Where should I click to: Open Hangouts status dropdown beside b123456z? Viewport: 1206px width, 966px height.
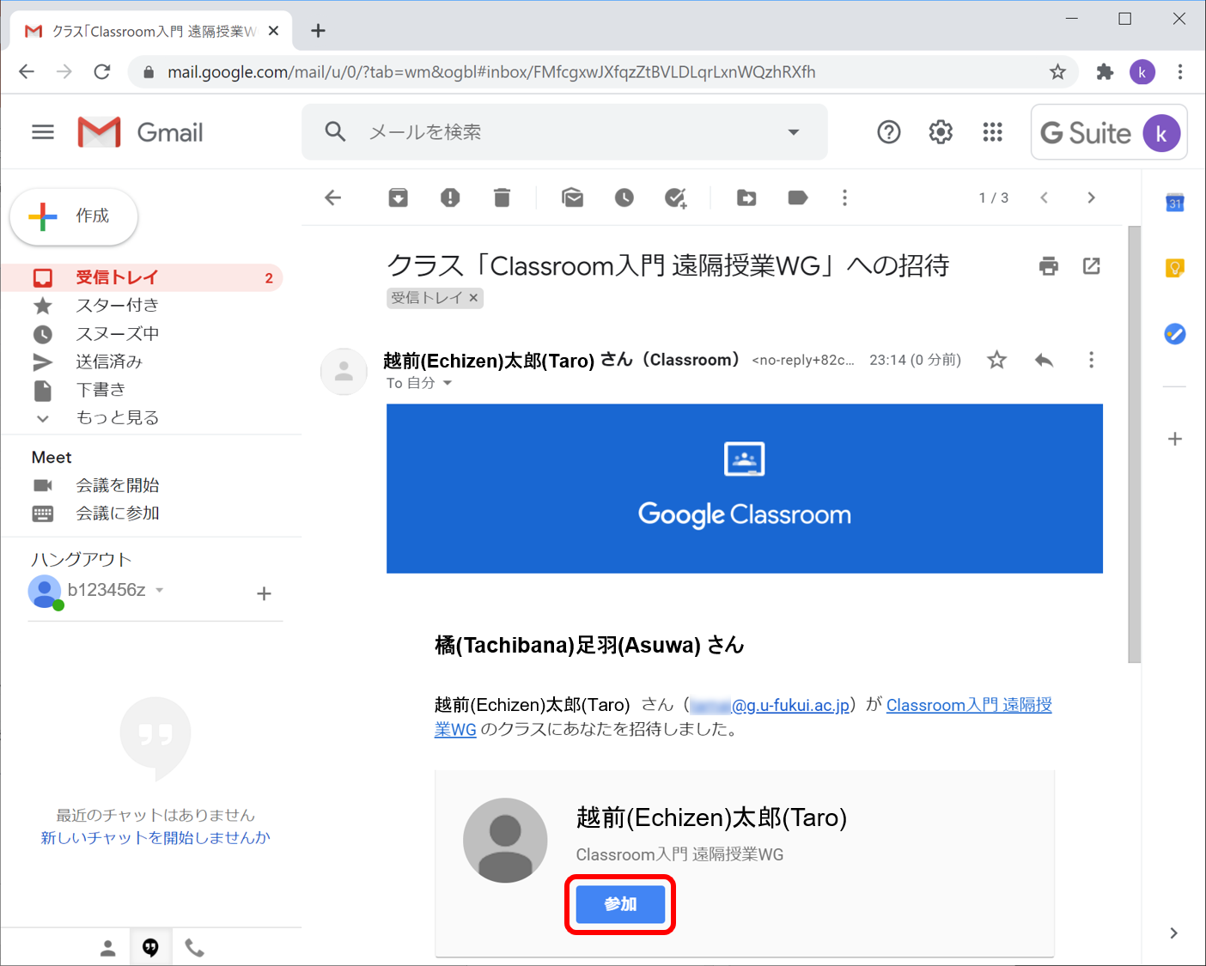click(x=160, y=591)
